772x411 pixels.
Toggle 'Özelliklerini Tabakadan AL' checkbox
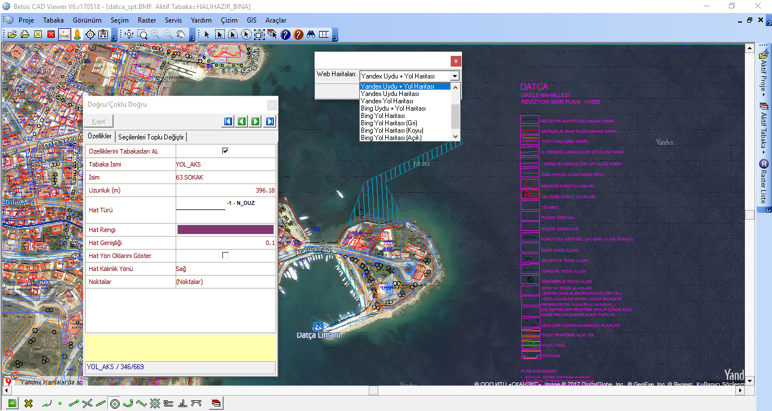(x=225, y=151)
